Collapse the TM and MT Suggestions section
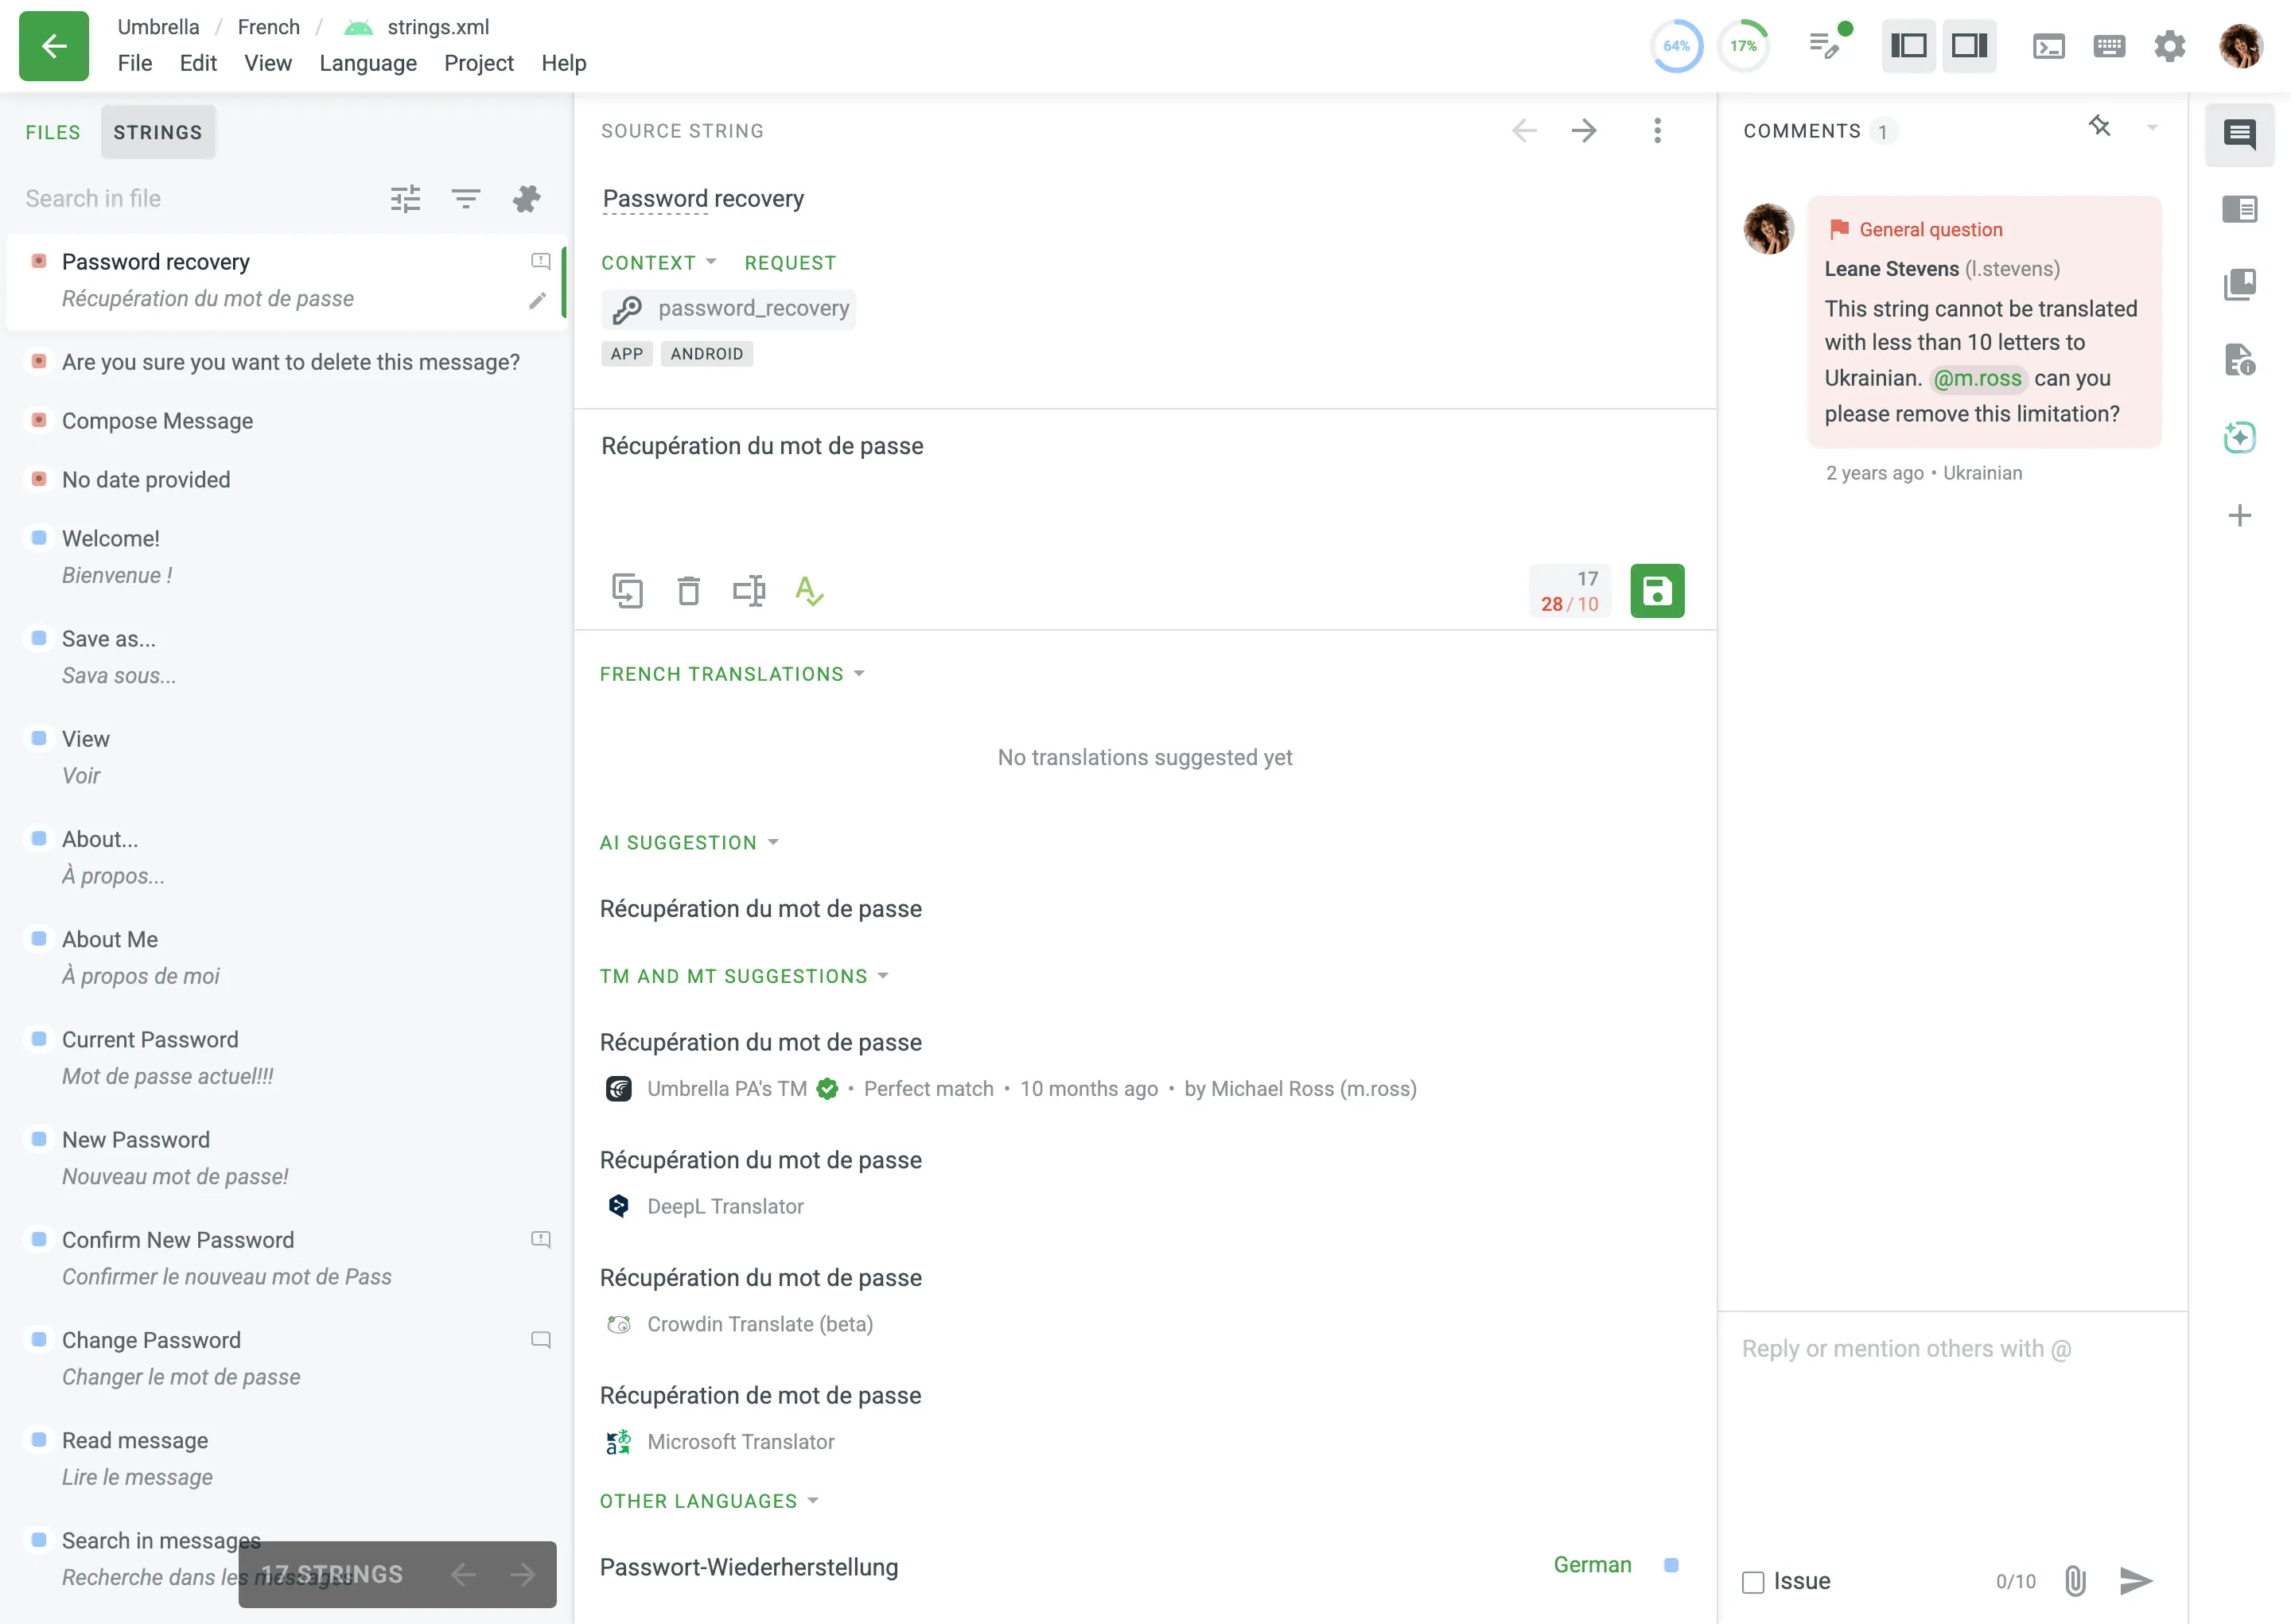The image size is (2291, 1624). [743, 976]
